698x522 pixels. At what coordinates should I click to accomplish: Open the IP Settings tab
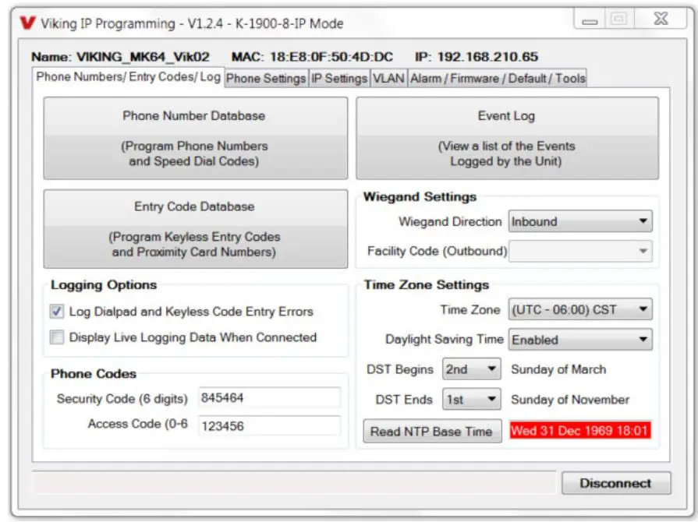tap(341, 78)
